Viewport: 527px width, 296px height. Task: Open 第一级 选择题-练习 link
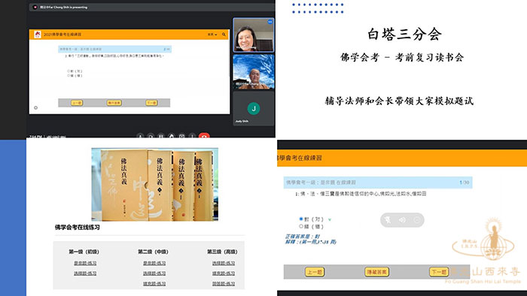click(x=85, y=273)
